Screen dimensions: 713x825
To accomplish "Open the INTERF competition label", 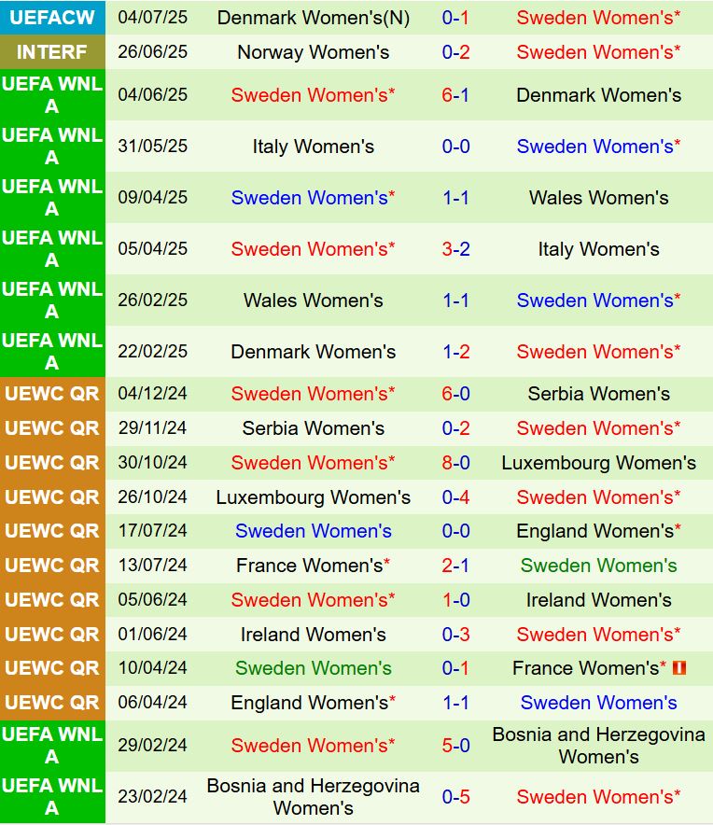I will click(x=51, y=52).
